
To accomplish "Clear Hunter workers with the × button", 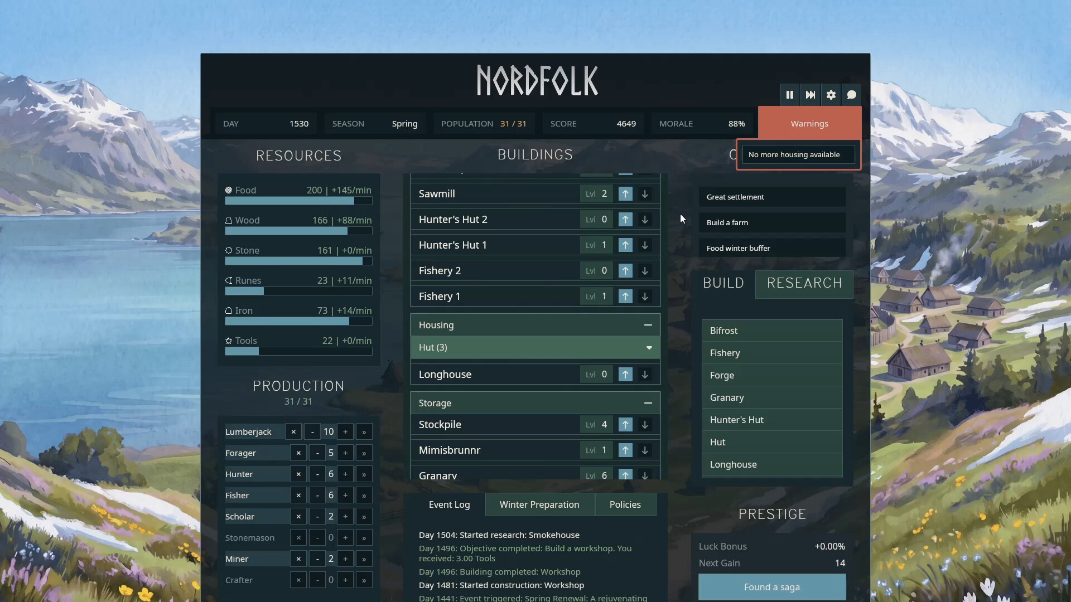I will pyautogui.click(x=298, y=474).
